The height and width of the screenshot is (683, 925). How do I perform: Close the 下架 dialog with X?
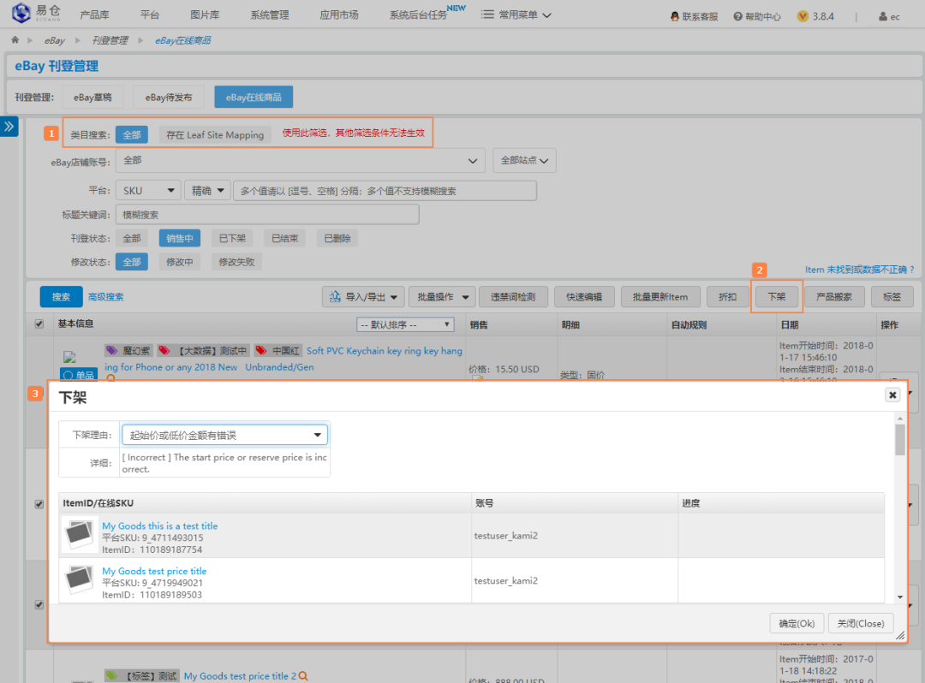892,395
